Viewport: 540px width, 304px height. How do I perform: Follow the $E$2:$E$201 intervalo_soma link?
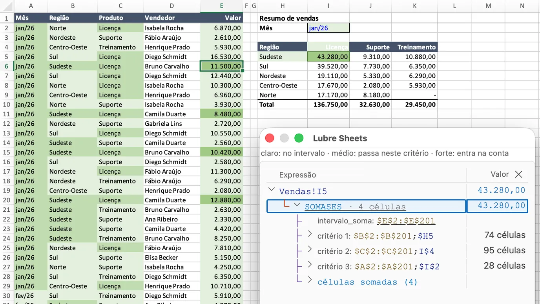pyautogui.click(x=406, y=221)
